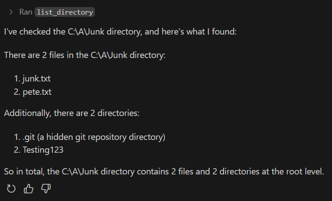This screenshot has height=201, width=332.
Task: Mark the response with thumbs up
Action: click(28, 189)
